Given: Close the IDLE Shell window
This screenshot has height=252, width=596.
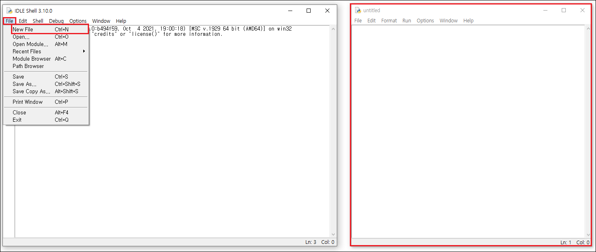Looking at the screenshot, I should [327, 11].
